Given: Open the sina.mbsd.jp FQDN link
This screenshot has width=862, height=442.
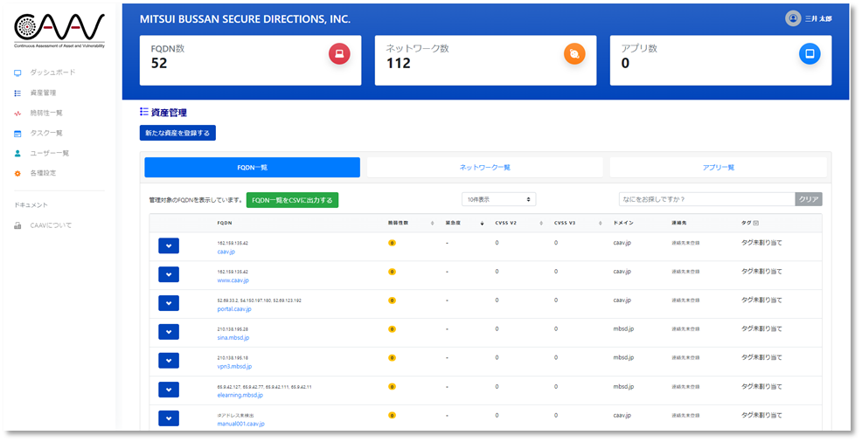Looking at the screenshot, I should 233,338.
